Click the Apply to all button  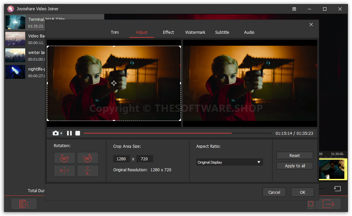[x=295, y=166]
